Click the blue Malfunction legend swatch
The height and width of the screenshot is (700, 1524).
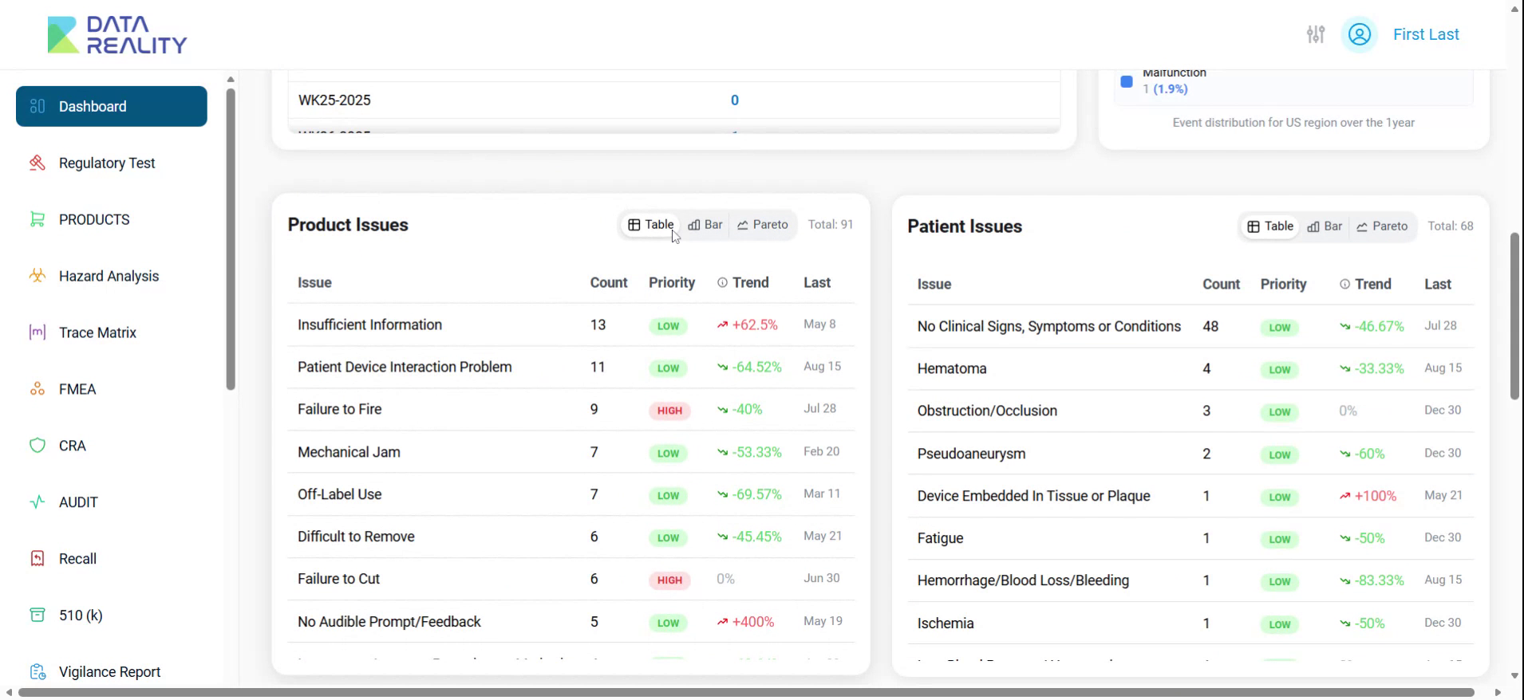[x=1127, y=81]
